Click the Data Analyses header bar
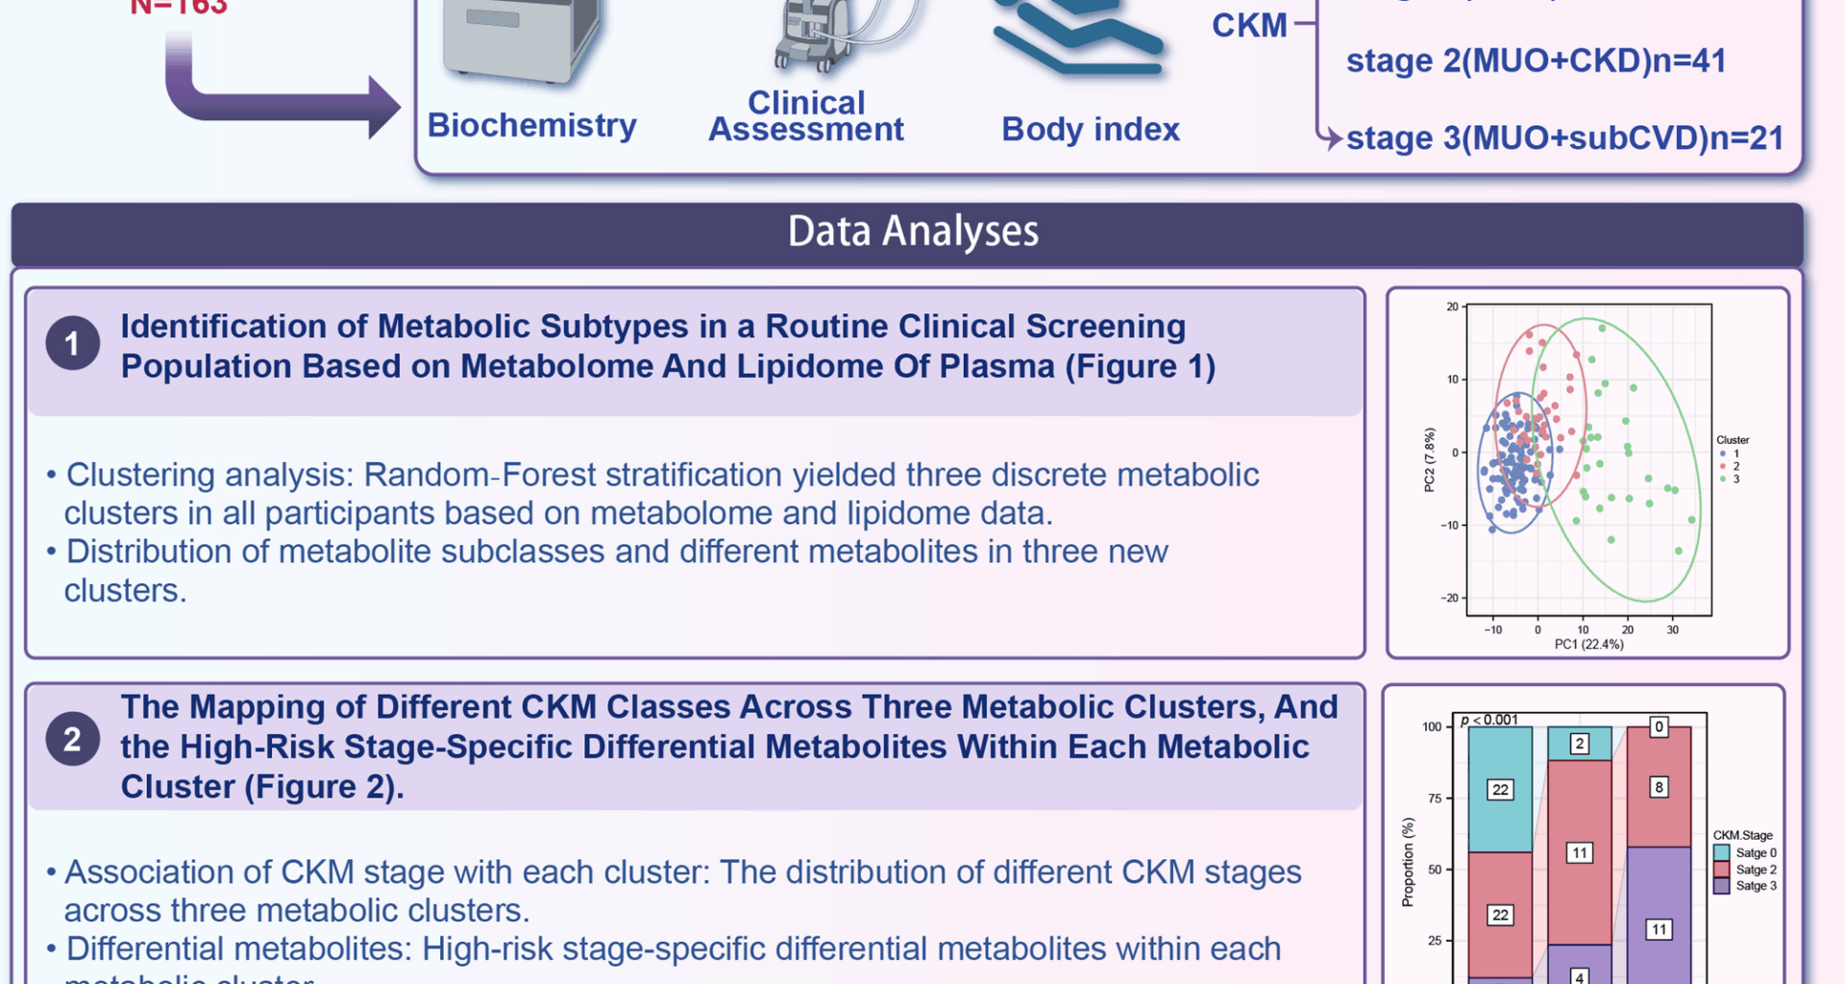Viewport: 1845px width, 984px height. (x=907, y=233)
